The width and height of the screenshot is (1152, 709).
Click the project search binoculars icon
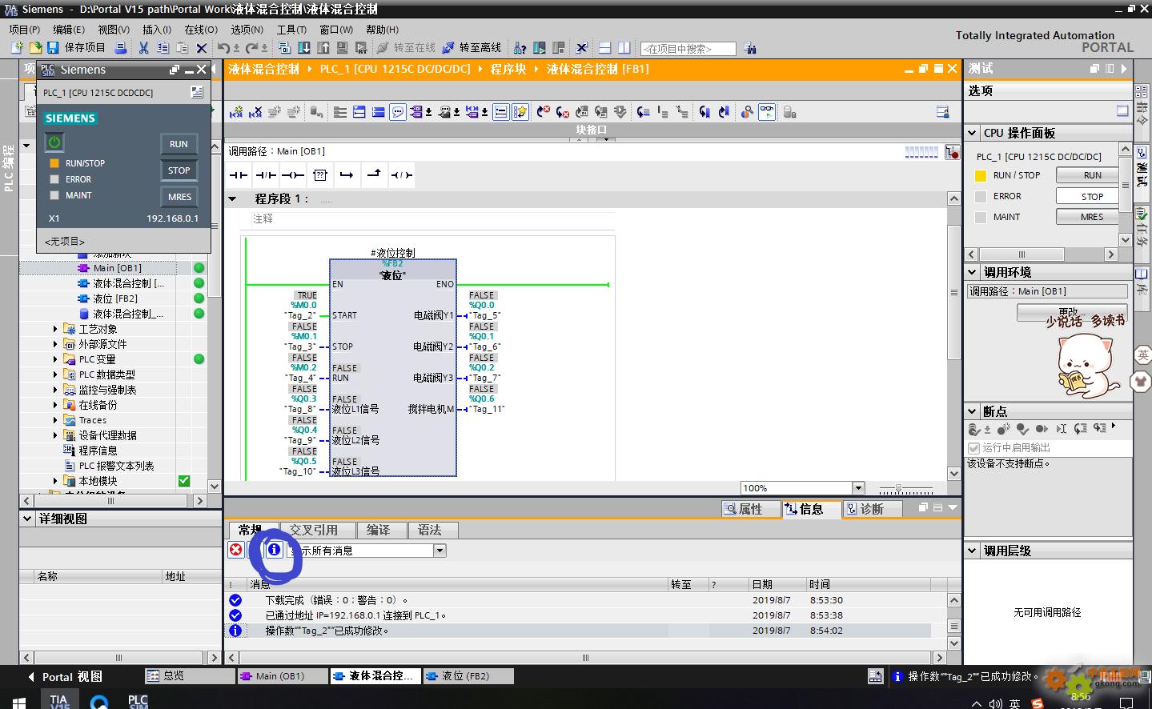pyautogui.click(x=750, y=48)
